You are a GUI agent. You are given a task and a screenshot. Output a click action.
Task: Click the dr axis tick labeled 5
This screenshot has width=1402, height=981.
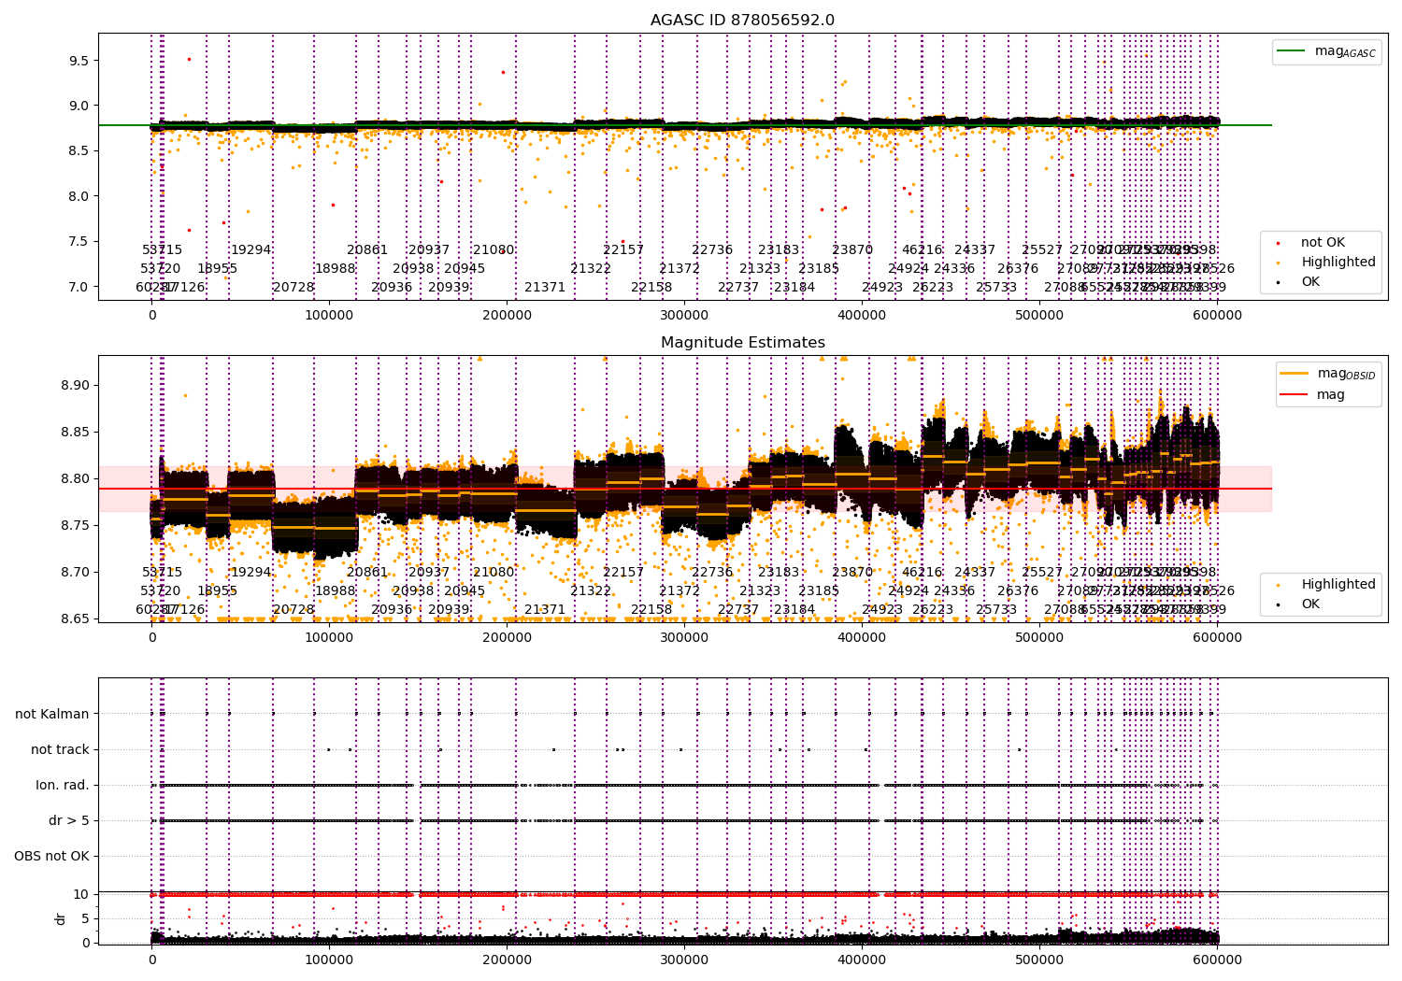click(85, 919)
